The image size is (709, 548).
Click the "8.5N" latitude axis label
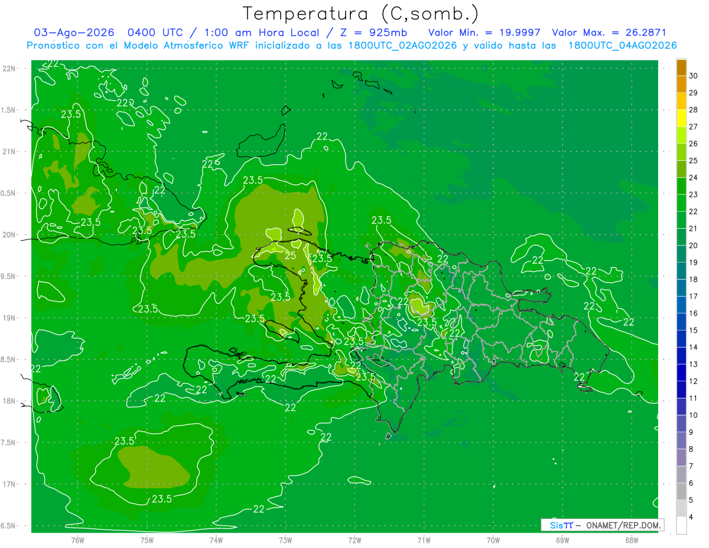(9, 359)
